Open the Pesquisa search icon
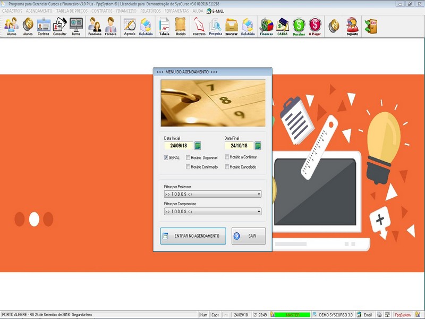 (x=216, y=26)
